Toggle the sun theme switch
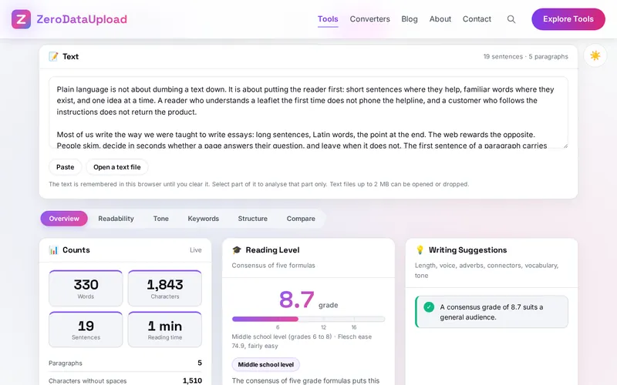Screen dimensions: 617x385 click(595, 55)
